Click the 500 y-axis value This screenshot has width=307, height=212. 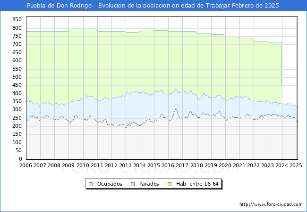tap(17, 77)
